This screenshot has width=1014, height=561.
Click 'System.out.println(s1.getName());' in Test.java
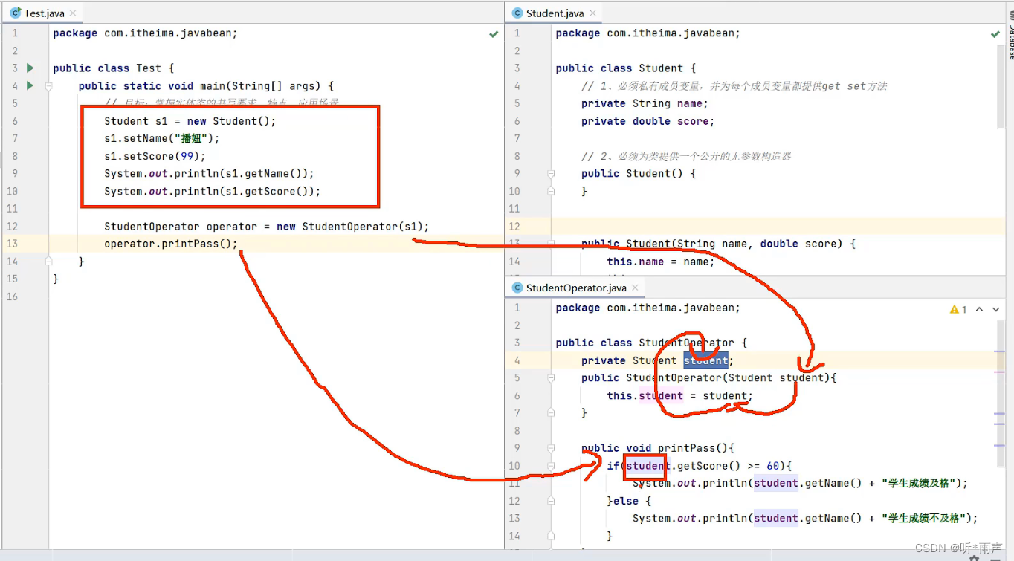coord(209,174)
